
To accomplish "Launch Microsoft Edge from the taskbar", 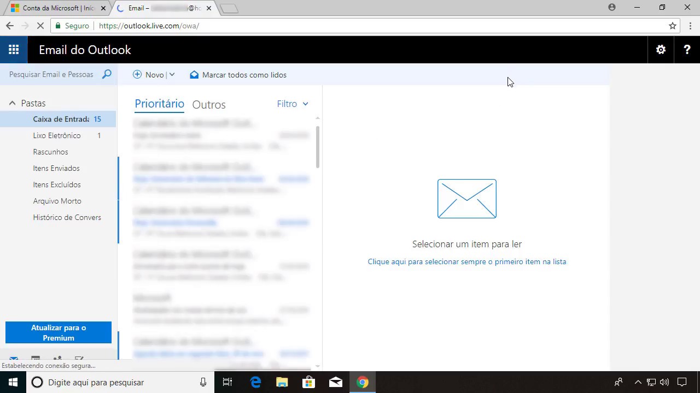I will (255, 382).
